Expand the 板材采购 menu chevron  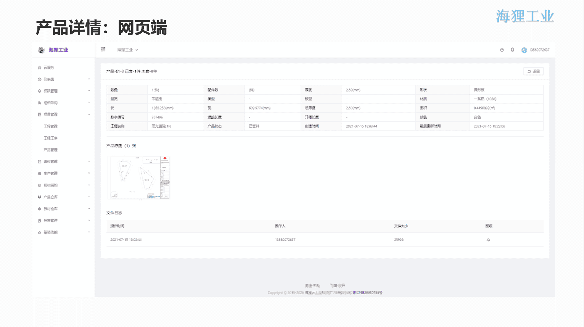point(89,185)
